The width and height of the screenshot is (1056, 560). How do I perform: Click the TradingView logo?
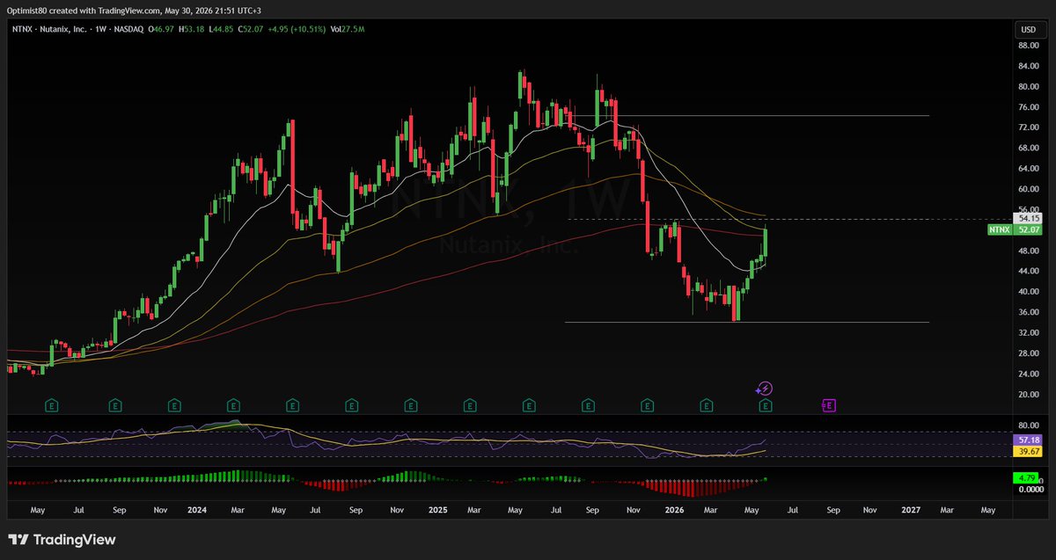pyautogui.click(x=62, y=540)
